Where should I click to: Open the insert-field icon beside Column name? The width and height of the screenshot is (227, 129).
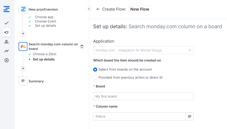pyautogui.click(x=190, y=116)
